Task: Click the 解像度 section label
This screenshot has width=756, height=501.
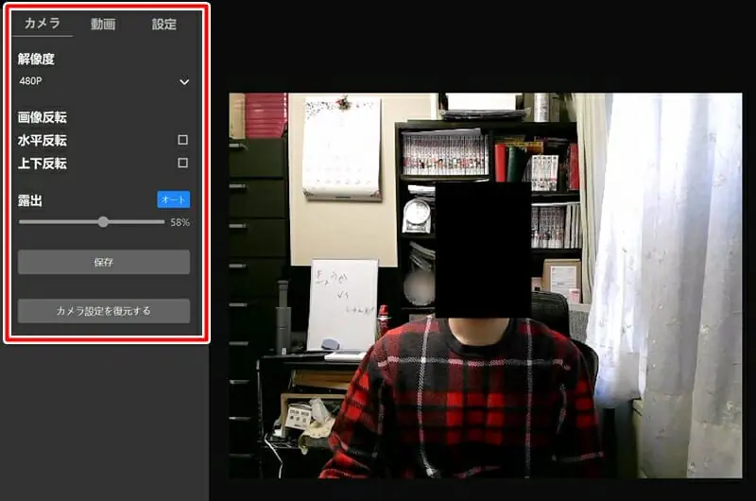Action: tap(36, 59)
